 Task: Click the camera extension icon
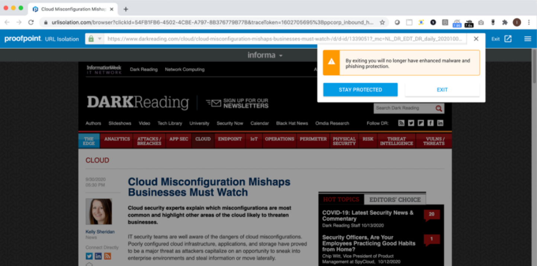481,22
